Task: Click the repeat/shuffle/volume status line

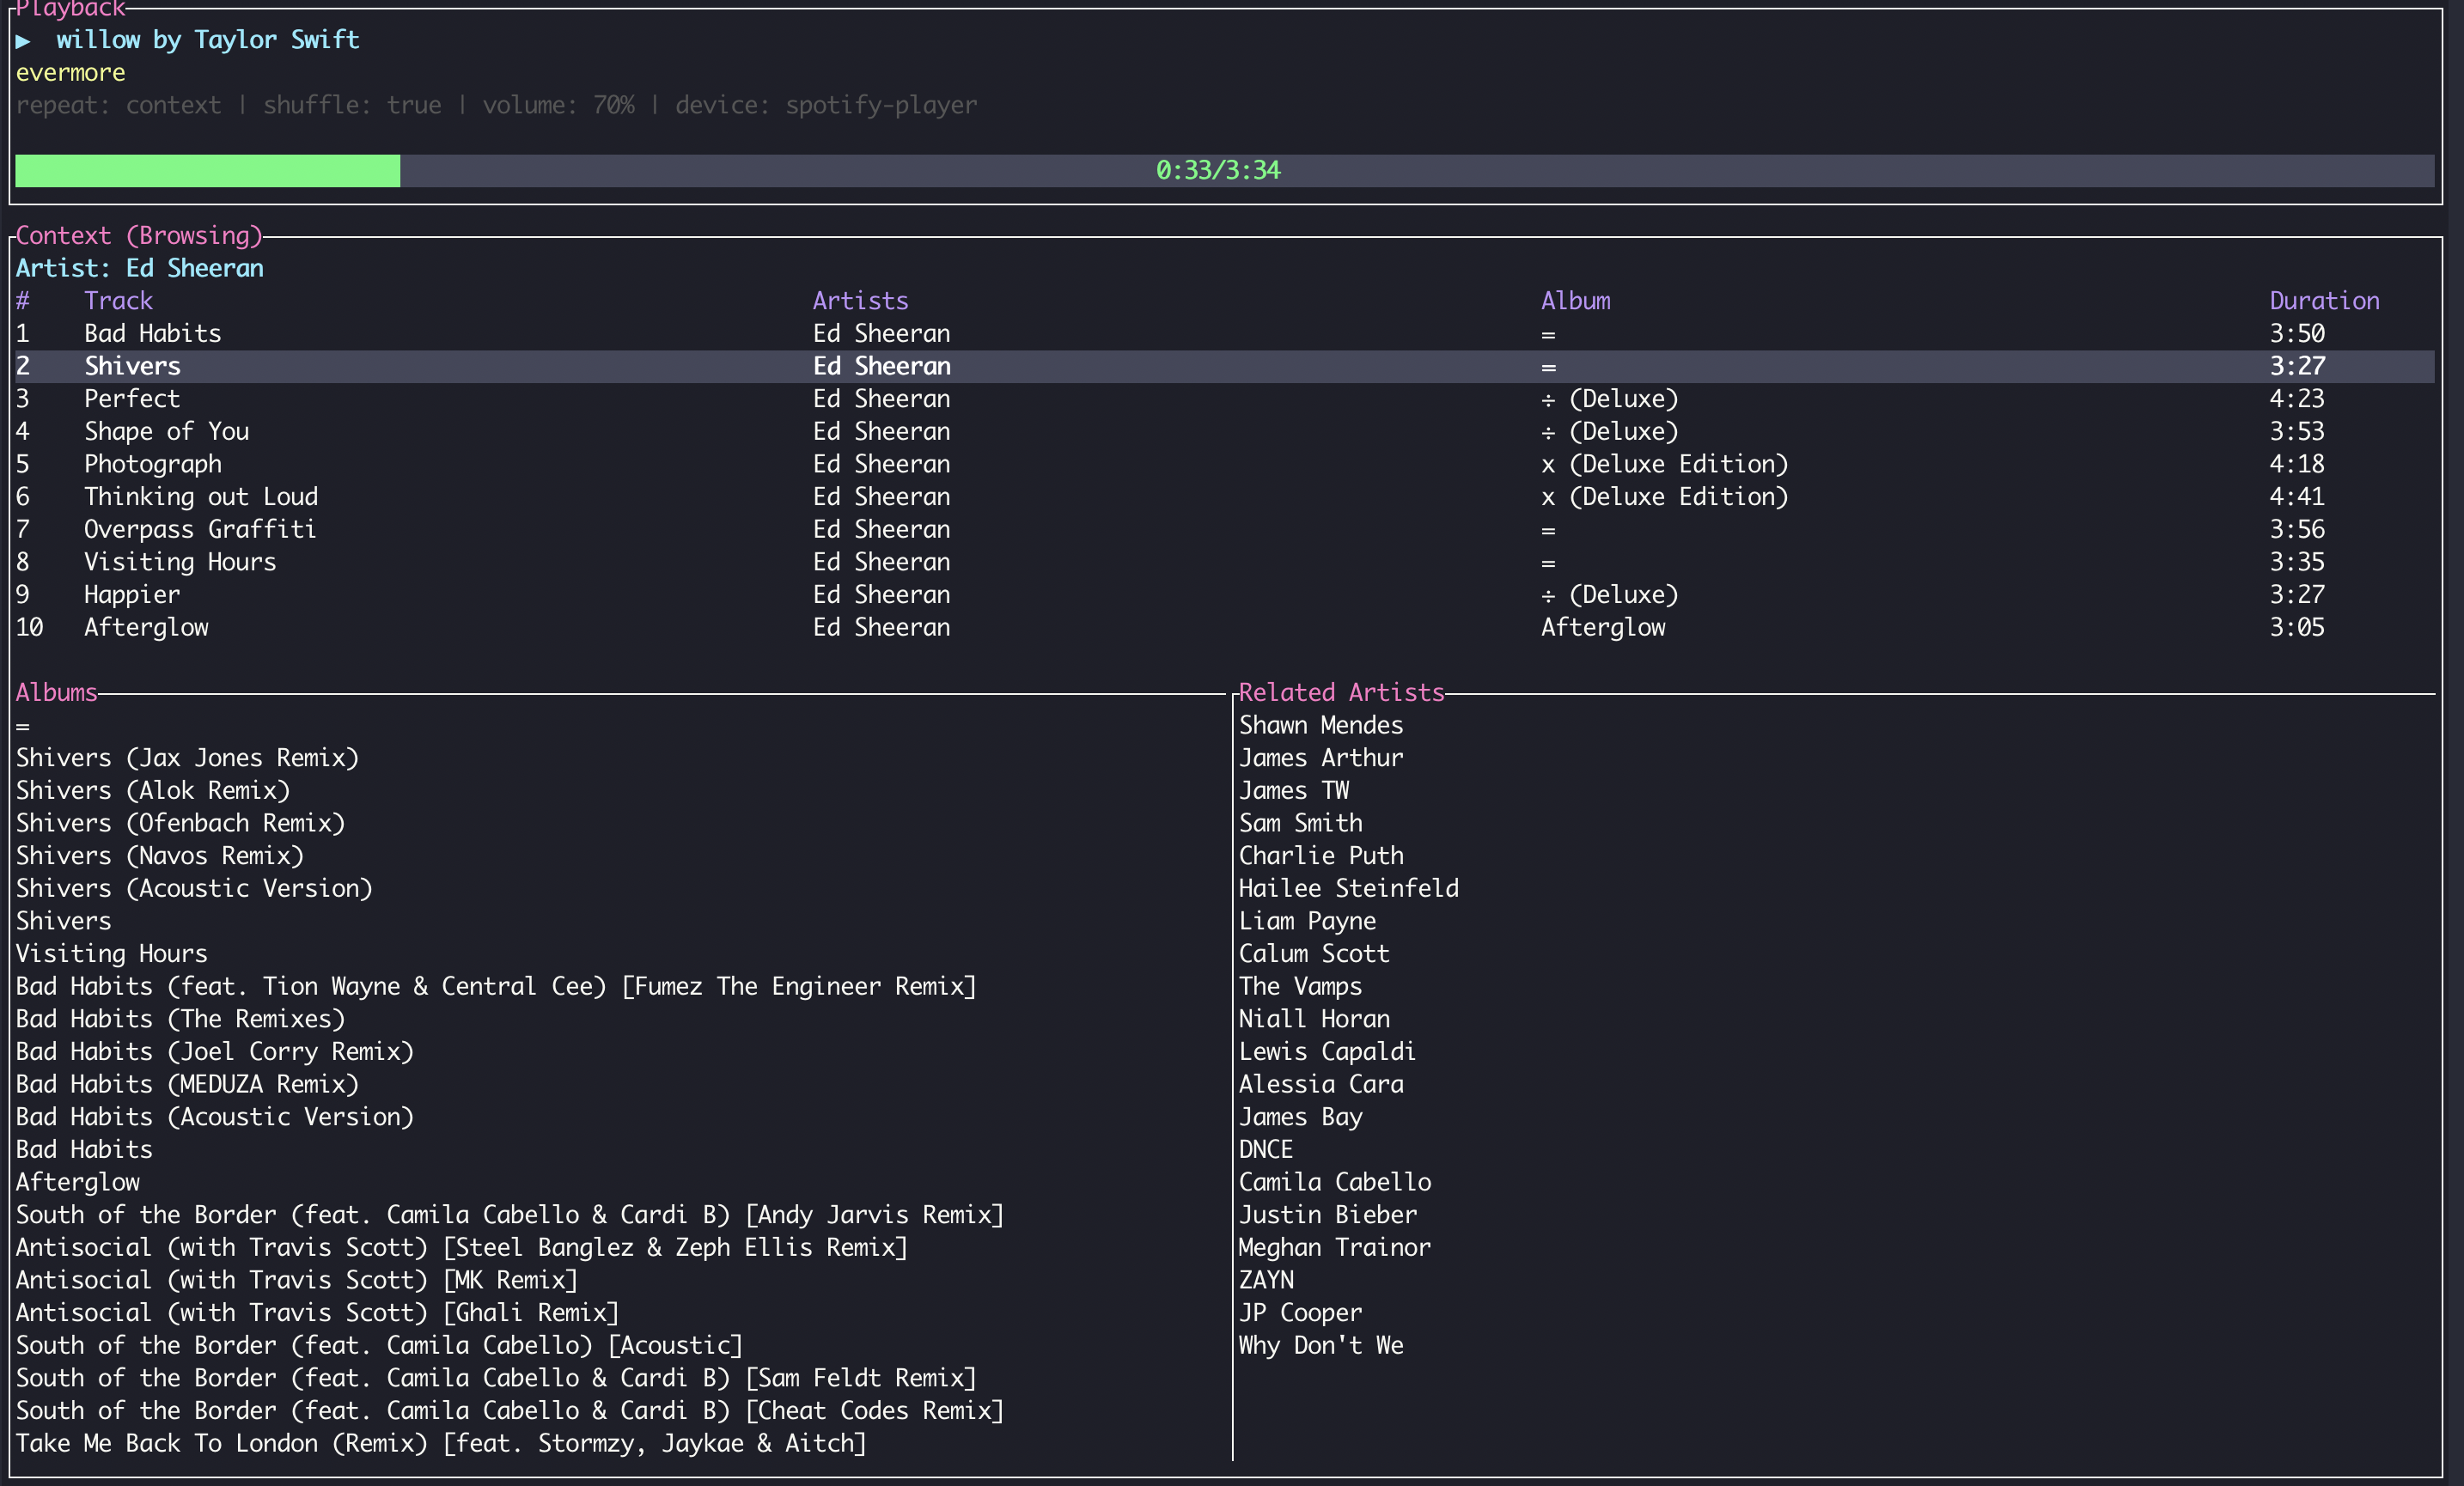Action: pos(496,105)
